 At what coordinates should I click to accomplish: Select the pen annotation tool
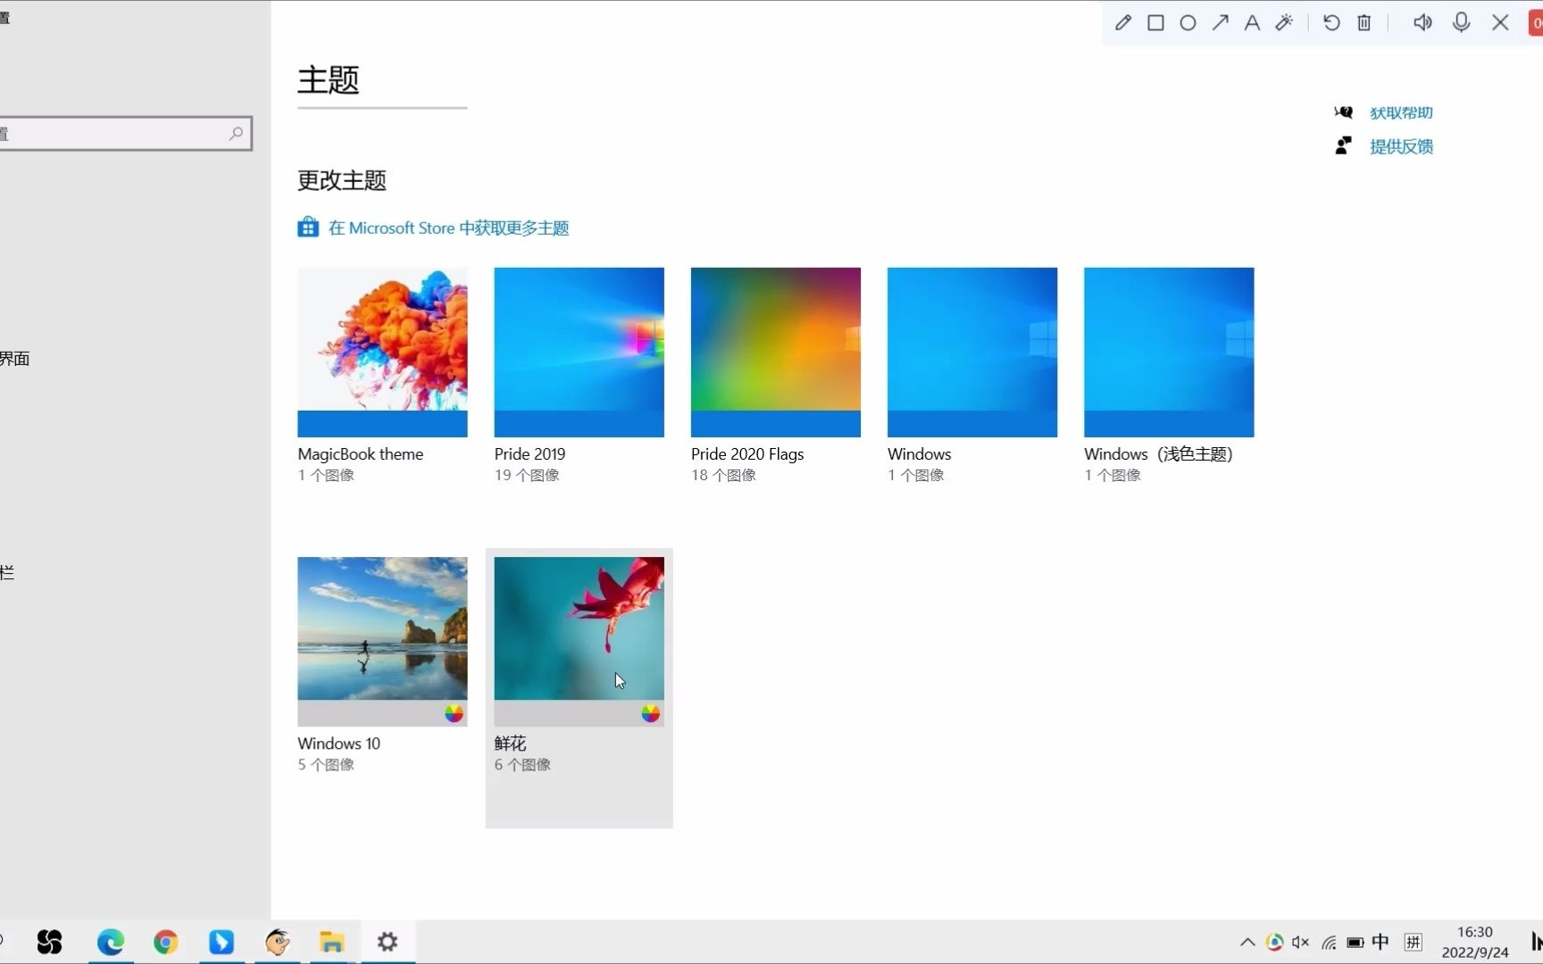coord(1123,22)
